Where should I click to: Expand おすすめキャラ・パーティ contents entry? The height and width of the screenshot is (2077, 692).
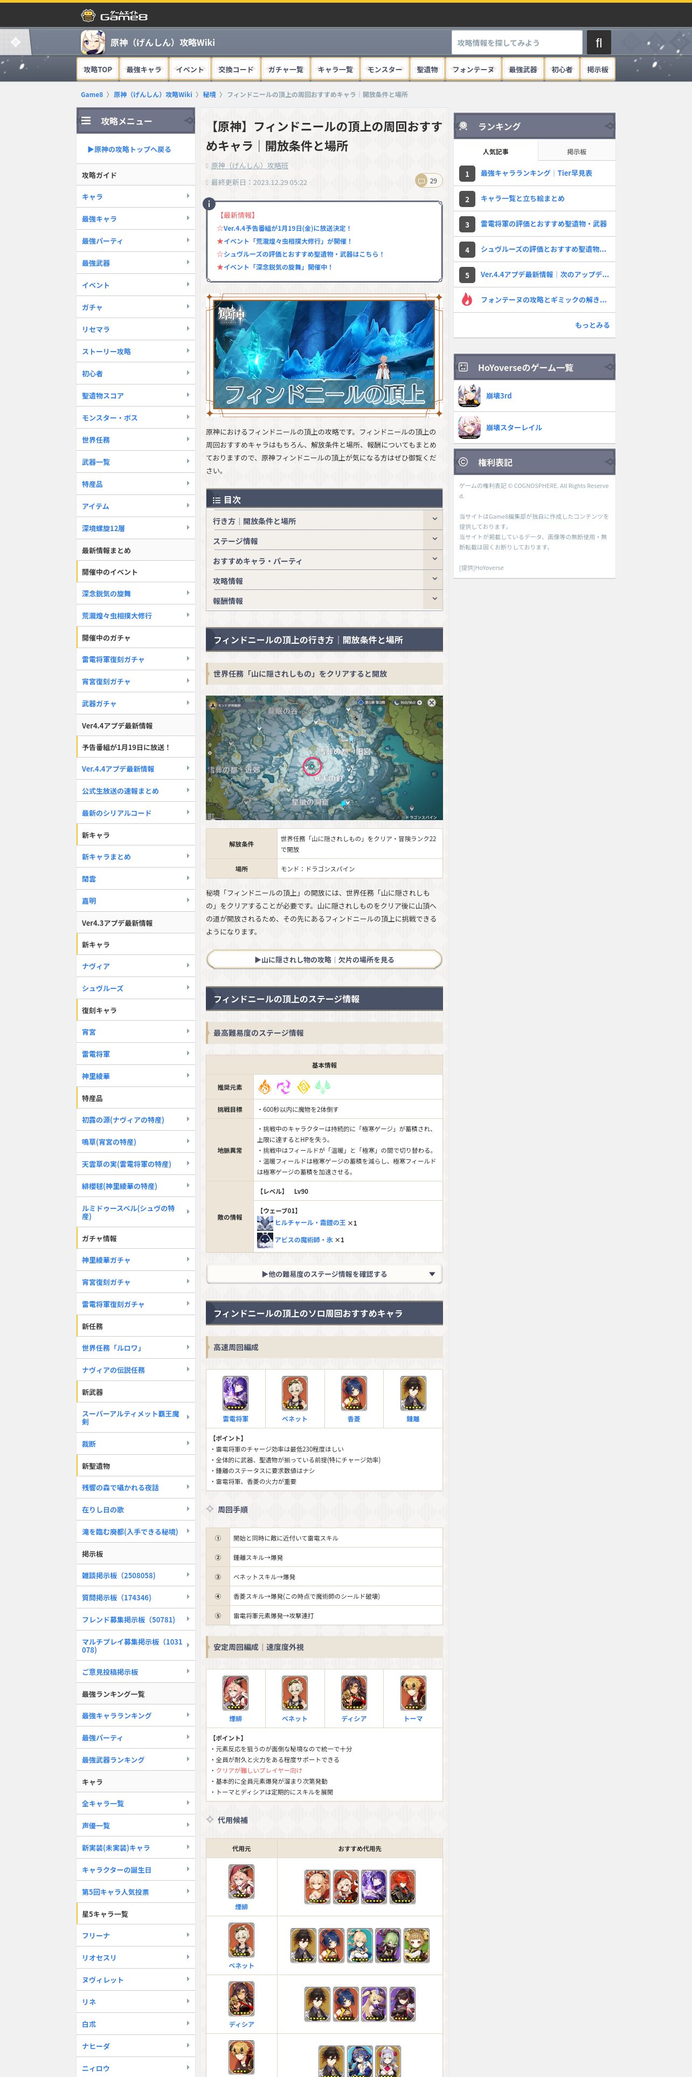pyautogui.click(x=324, y=560)
